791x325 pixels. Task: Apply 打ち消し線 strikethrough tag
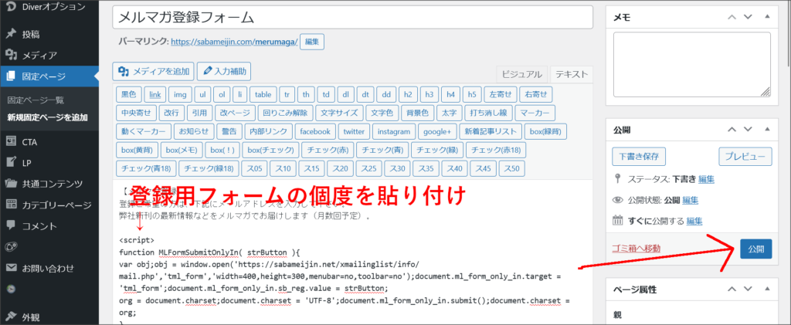pos(489,113)
